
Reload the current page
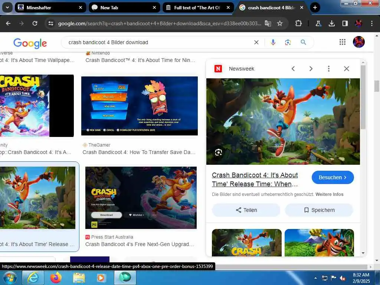[x=35, y=23]
